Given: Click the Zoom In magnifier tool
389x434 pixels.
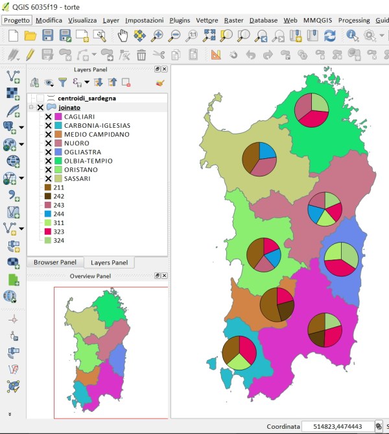Looking at the screenshot, I should click(x=157, y=36).
